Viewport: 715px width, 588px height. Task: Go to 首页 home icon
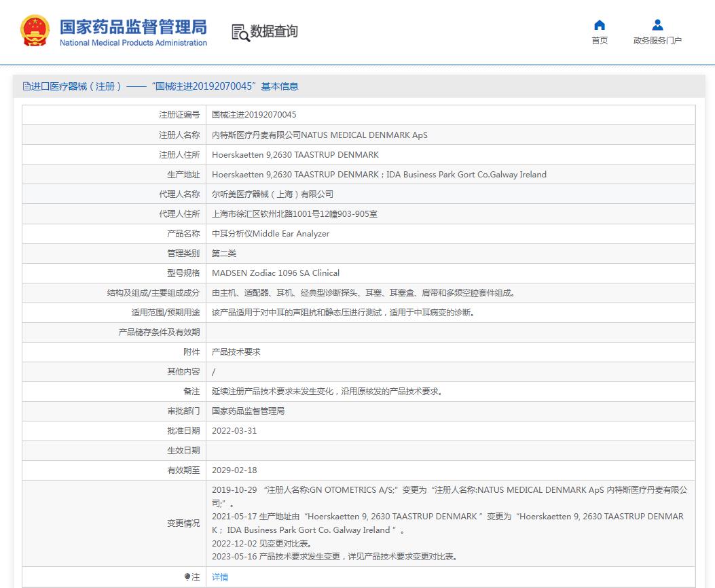click(600, 24)
